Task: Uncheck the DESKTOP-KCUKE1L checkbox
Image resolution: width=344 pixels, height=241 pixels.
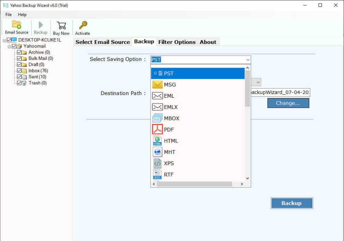Action: tap(9, 40)
